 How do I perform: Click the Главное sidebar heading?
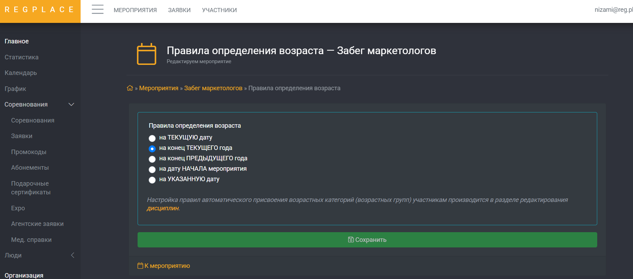tap(17, 41)
